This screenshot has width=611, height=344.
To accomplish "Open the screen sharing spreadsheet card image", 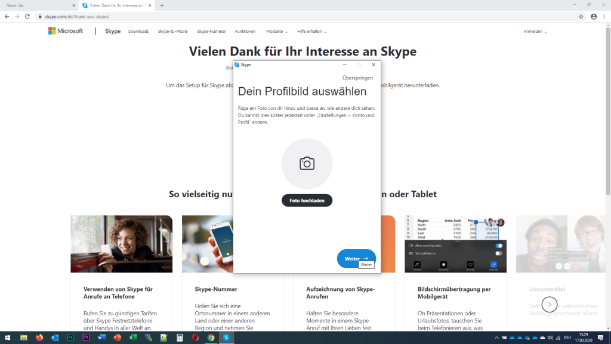I will [455, 244].
